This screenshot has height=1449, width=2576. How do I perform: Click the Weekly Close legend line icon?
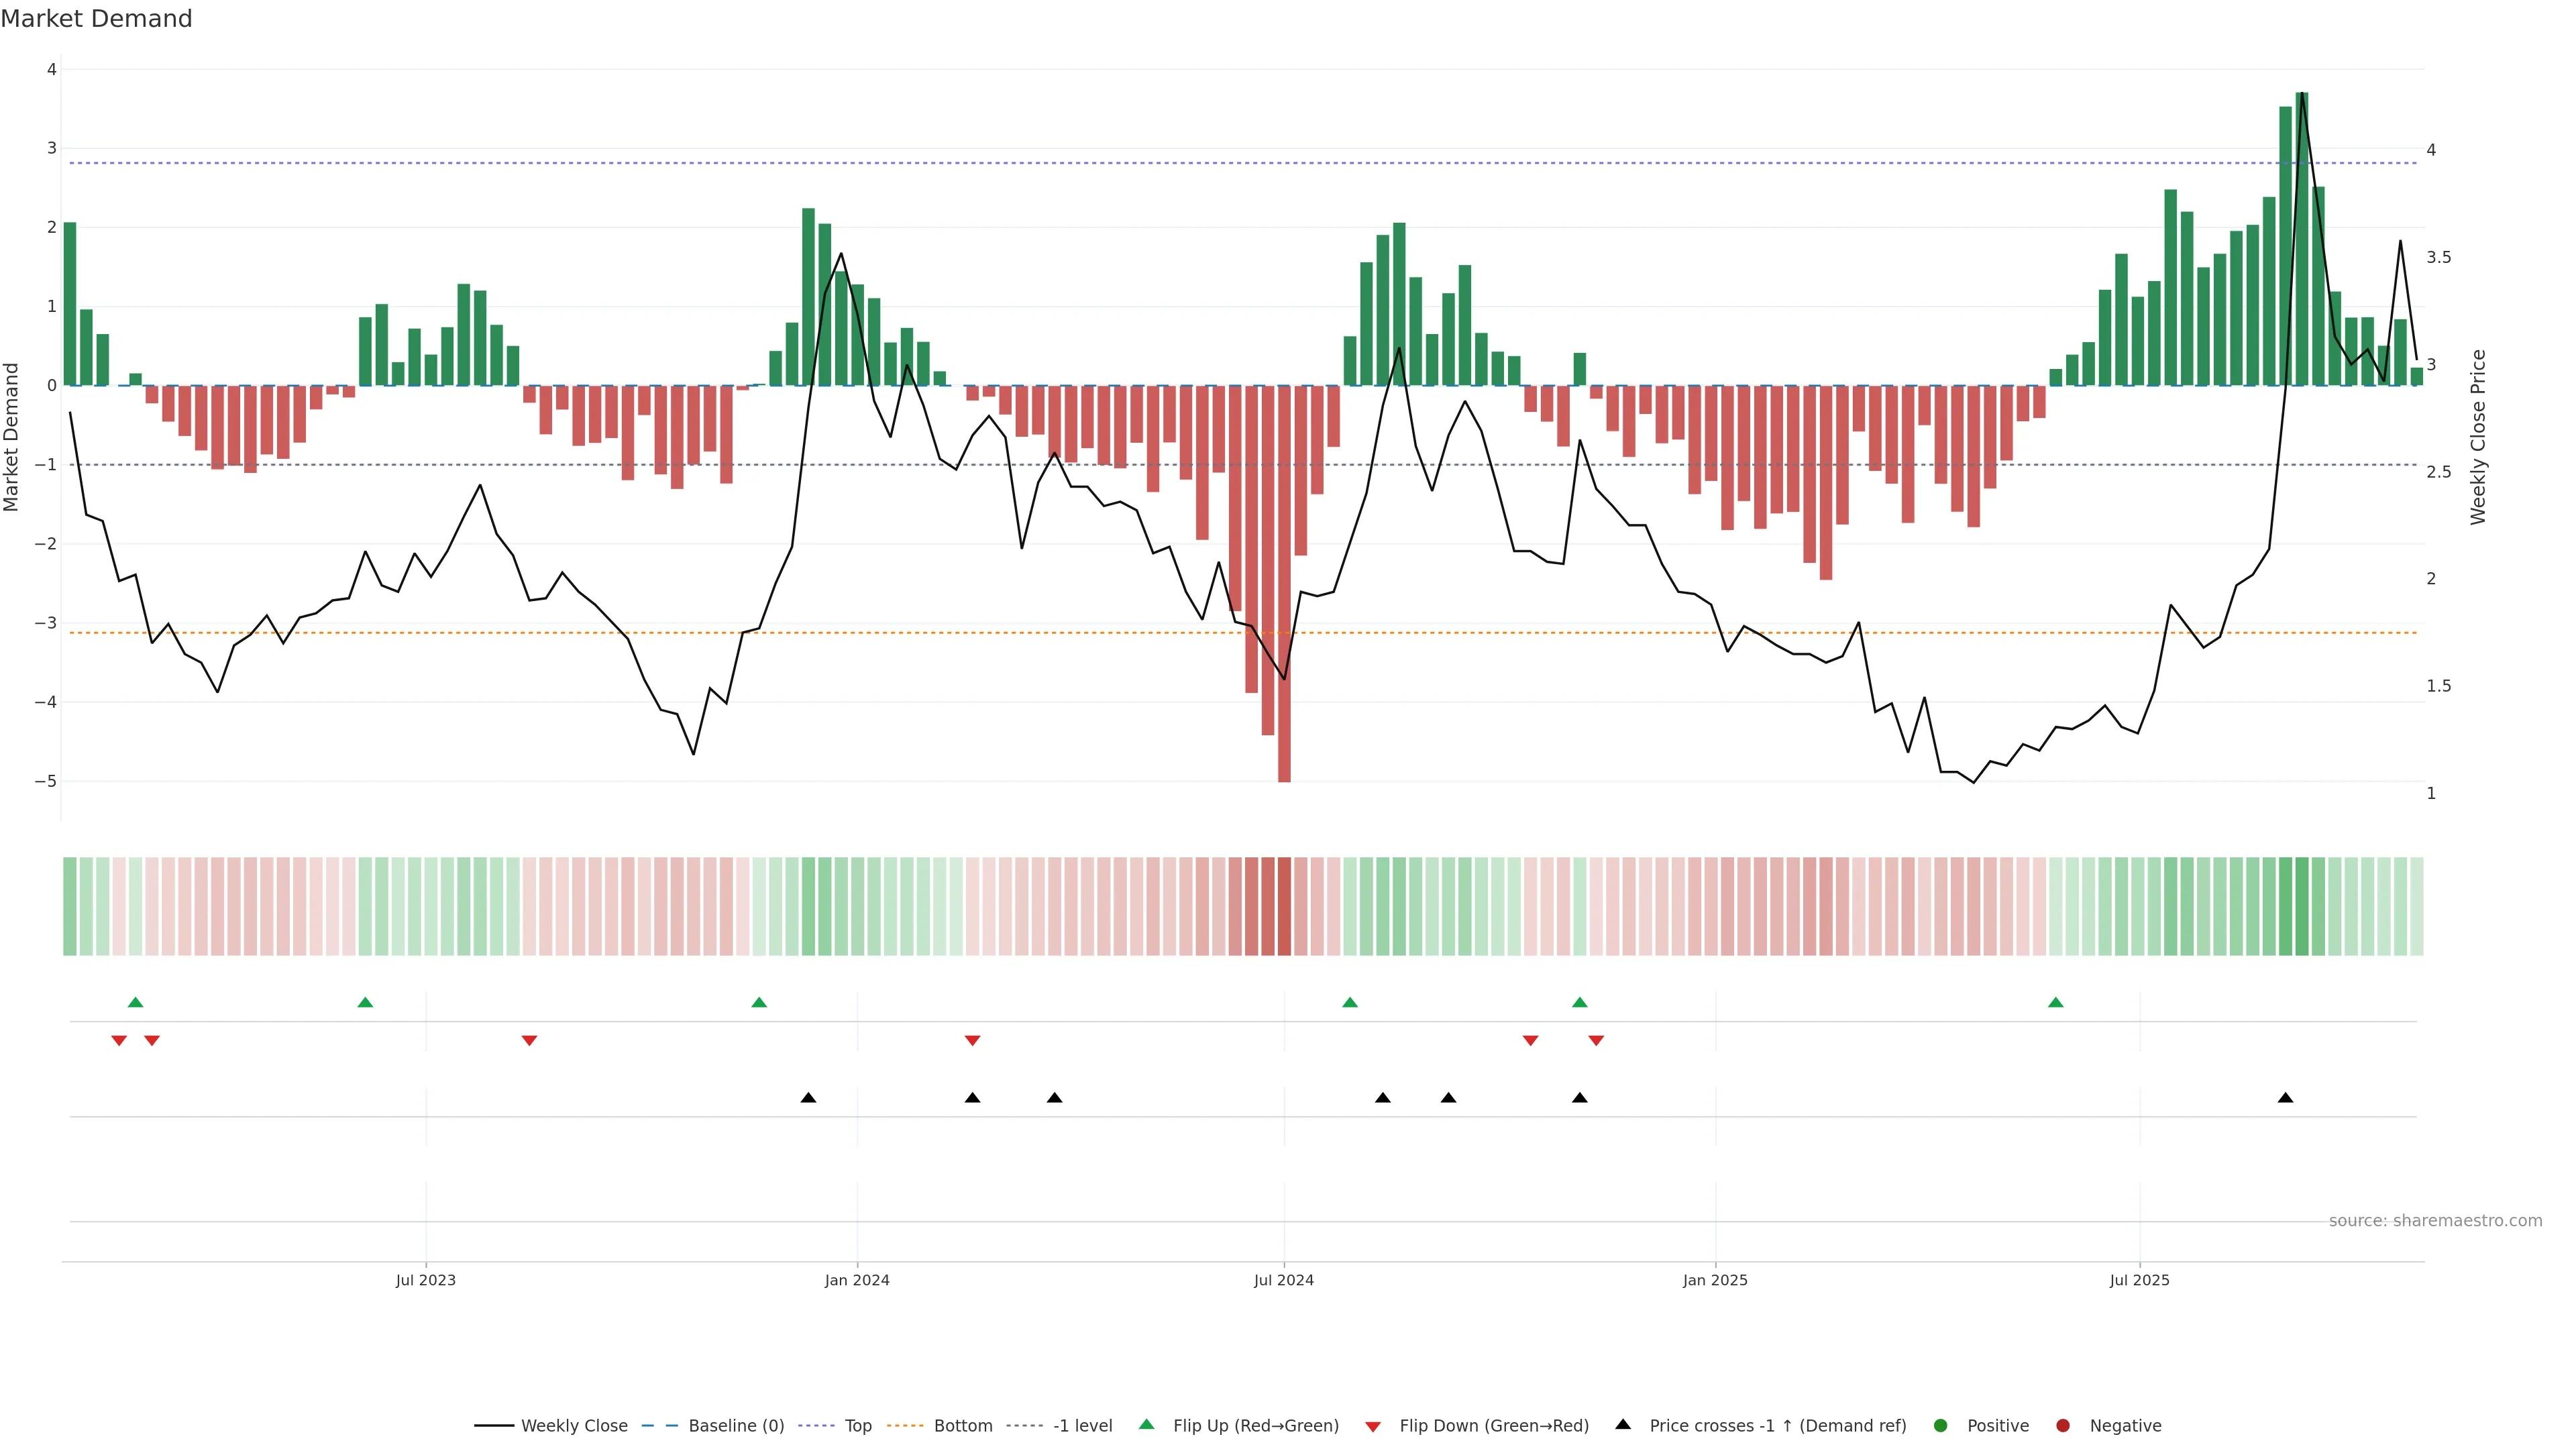(494, 1426)
